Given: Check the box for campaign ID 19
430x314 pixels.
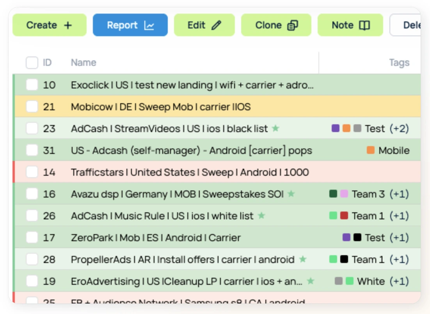Looking at the screenshot, I should click(x=32, y=281).
